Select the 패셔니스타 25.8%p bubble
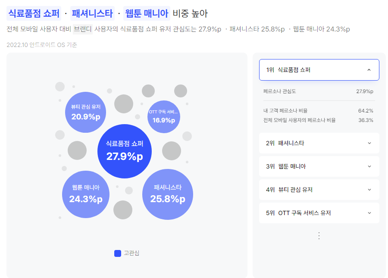Image resolution: width=388 pixels, height=278 pixels. click(x=168, y=194)
